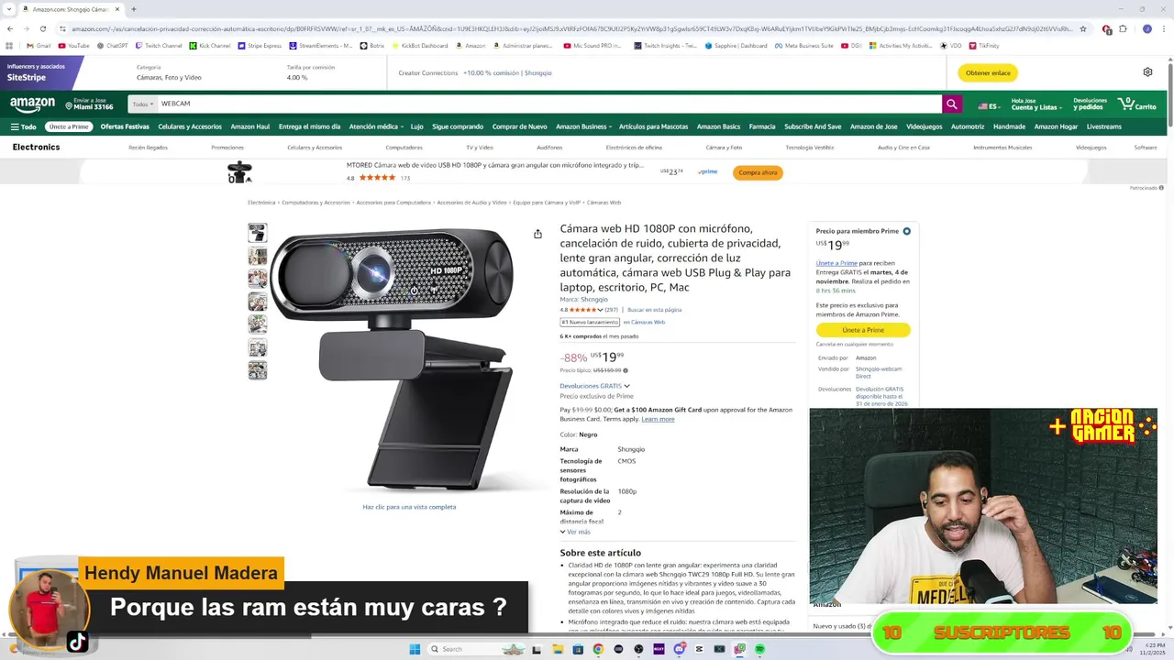1174x660 pixels.
Task: Open Celulares y Accesorios in nav bar
Action: point(190,126)
